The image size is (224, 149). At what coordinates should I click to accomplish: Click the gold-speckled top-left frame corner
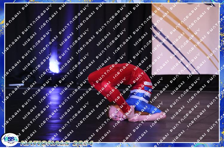pos(3,3)
